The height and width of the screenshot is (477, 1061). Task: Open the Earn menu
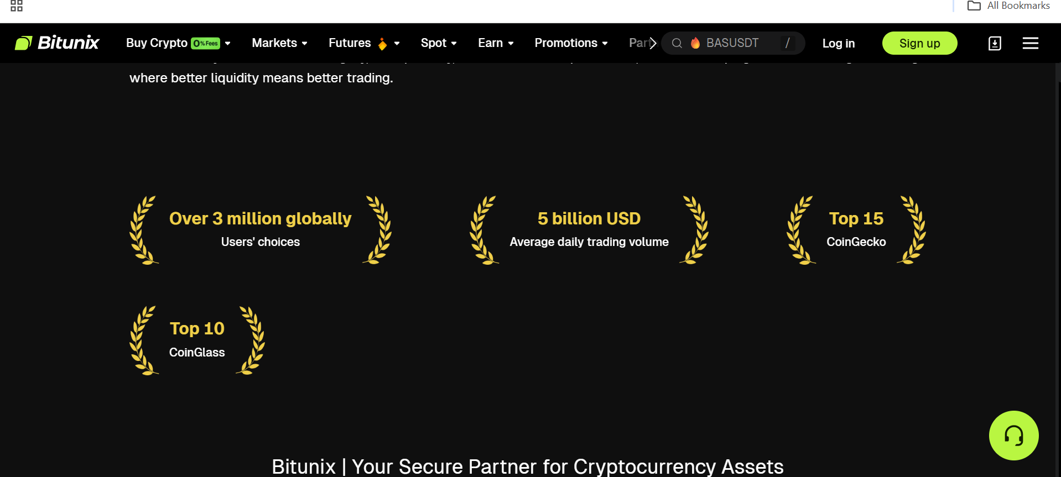[496, 43]
